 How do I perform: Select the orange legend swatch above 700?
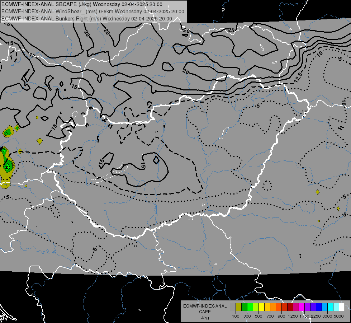(273, 307)
